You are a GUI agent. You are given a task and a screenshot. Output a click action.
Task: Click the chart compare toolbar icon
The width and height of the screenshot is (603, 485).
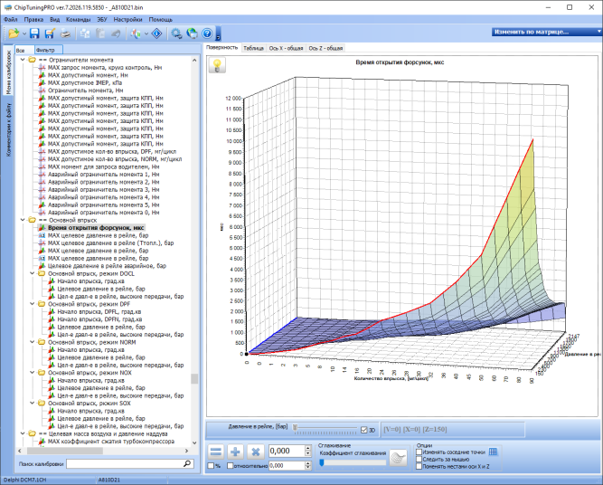point(136,33)
